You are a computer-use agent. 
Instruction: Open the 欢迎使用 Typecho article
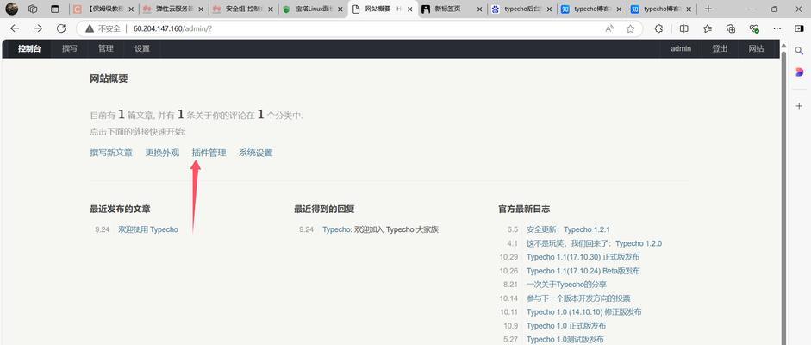coord(148,229)
